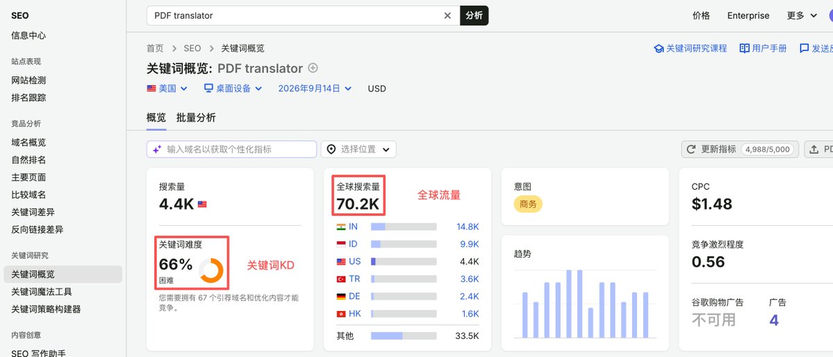The height and width of the screenshot is (357, 833).
Task: Open 关键词策略构建器 in sidebar
Action: tap(46, 309)
